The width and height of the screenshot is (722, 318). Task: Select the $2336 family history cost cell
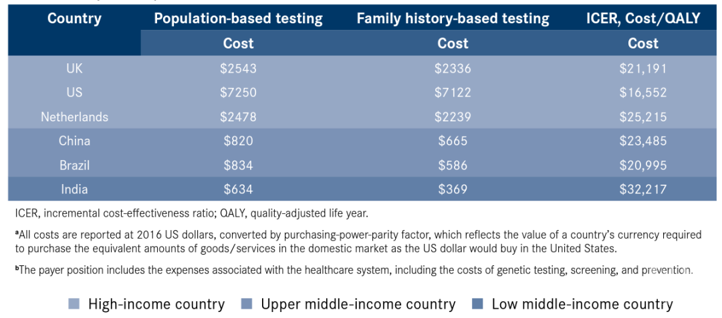point(453,69)
